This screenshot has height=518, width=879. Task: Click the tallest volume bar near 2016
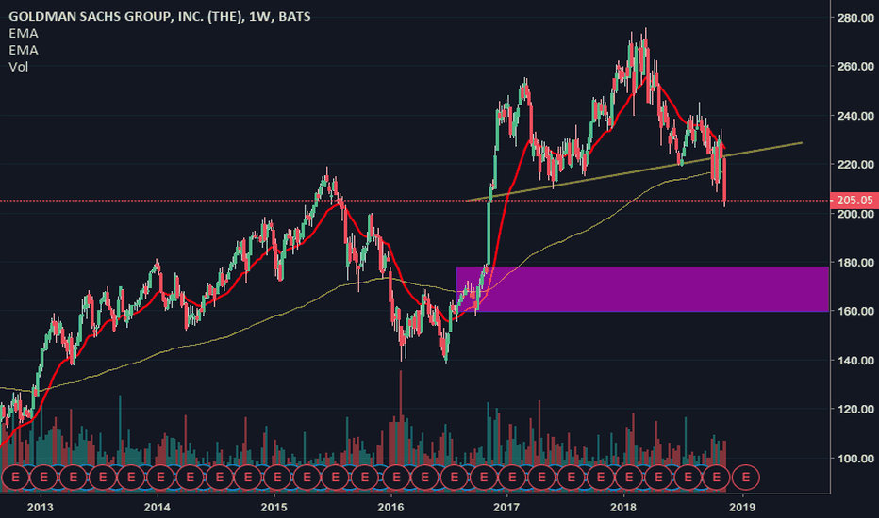pos(401,417)
